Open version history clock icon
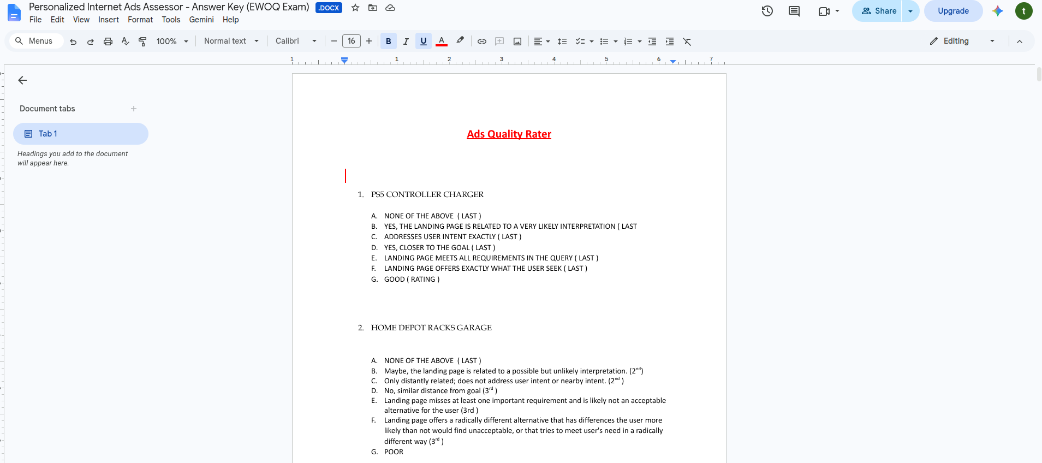The width and height of the screenshot is (1042, 463). [767, 11]
